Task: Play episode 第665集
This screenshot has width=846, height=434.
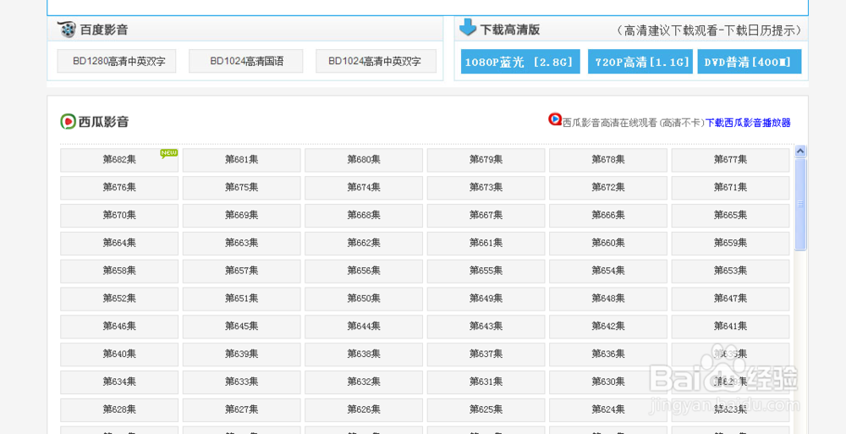Action: coord(730,216)
